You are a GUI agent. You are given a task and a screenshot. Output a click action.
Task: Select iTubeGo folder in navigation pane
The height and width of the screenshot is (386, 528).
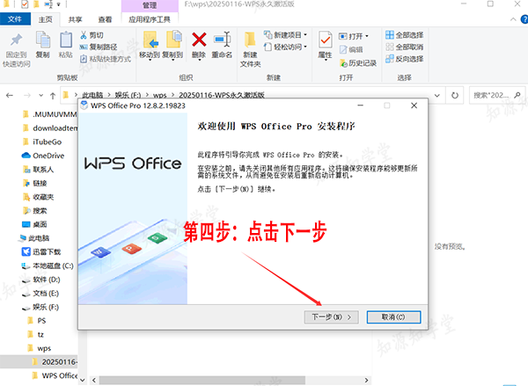(42, 142)
